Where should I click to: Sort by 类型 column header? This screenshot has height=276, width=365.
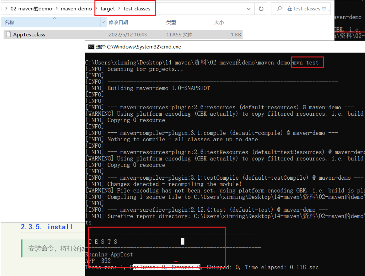tap(171, 22)
